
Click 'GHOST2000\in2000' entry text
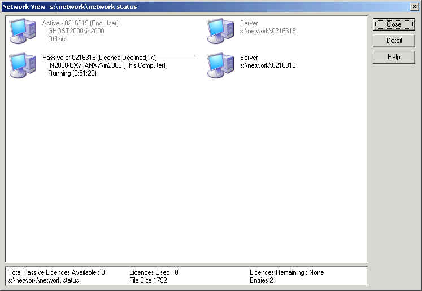pyautogui.click(x=76, y=31)
